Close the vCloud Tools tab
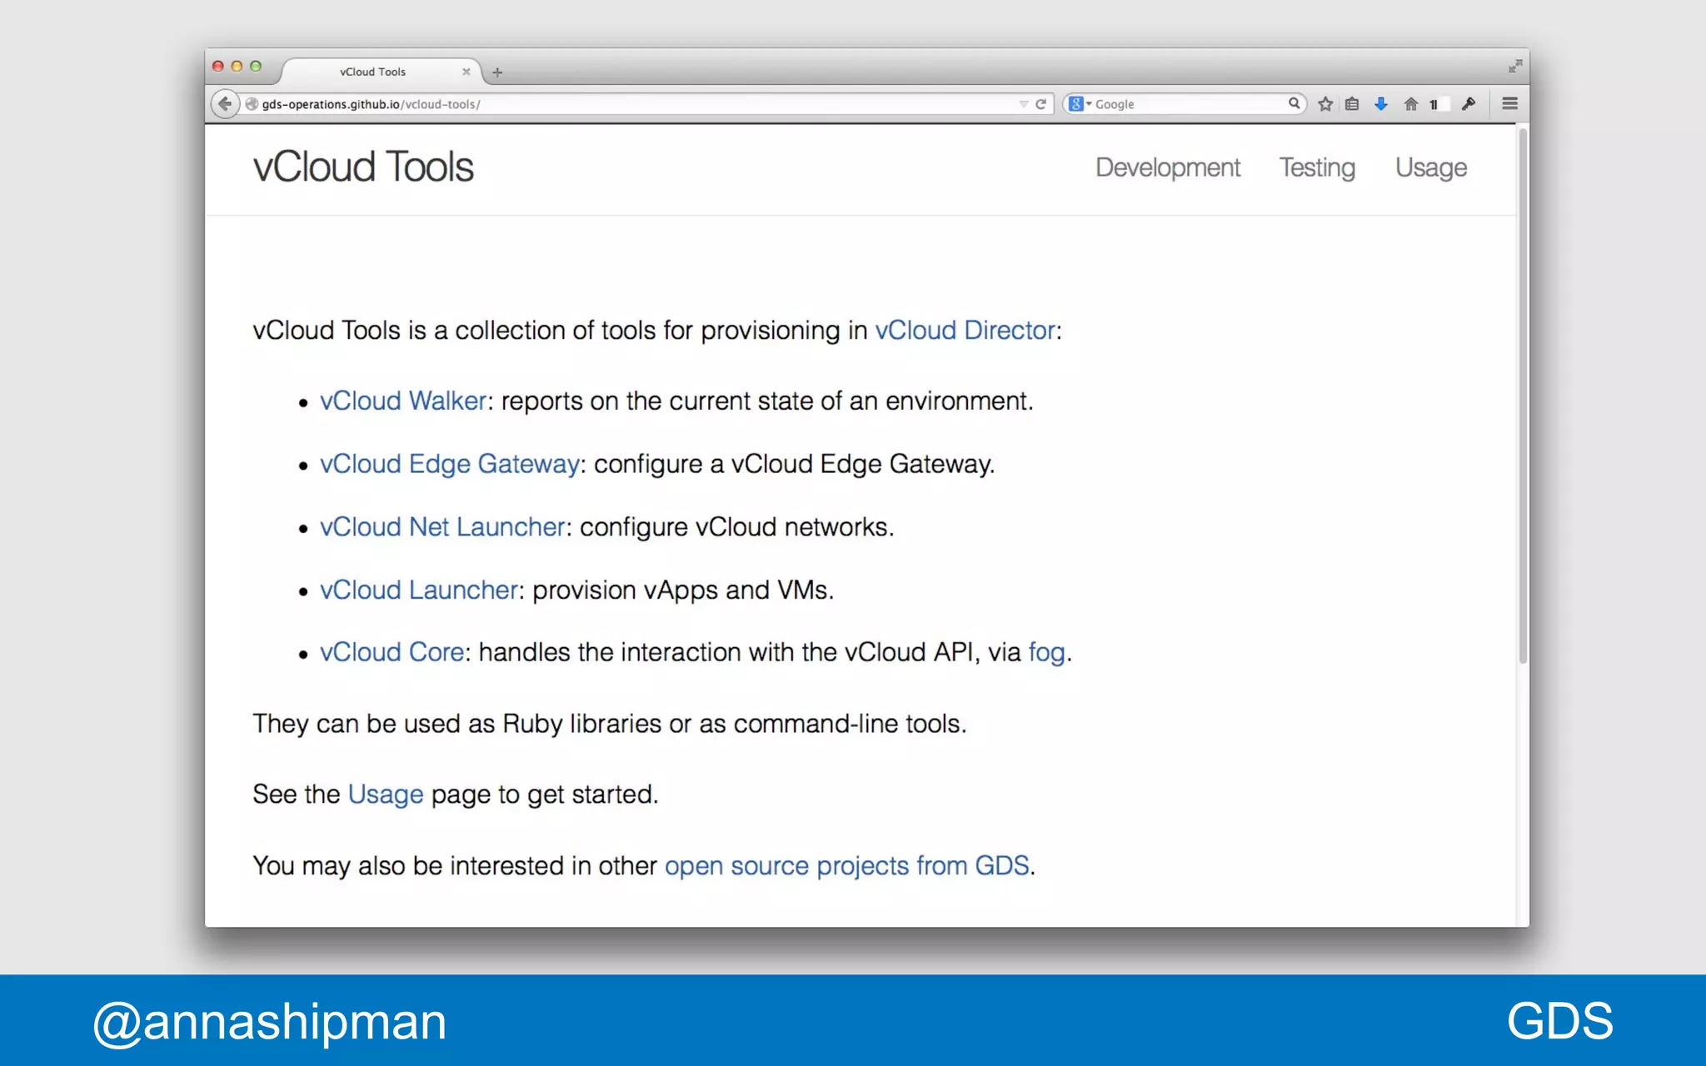 (x=466, y=72)
